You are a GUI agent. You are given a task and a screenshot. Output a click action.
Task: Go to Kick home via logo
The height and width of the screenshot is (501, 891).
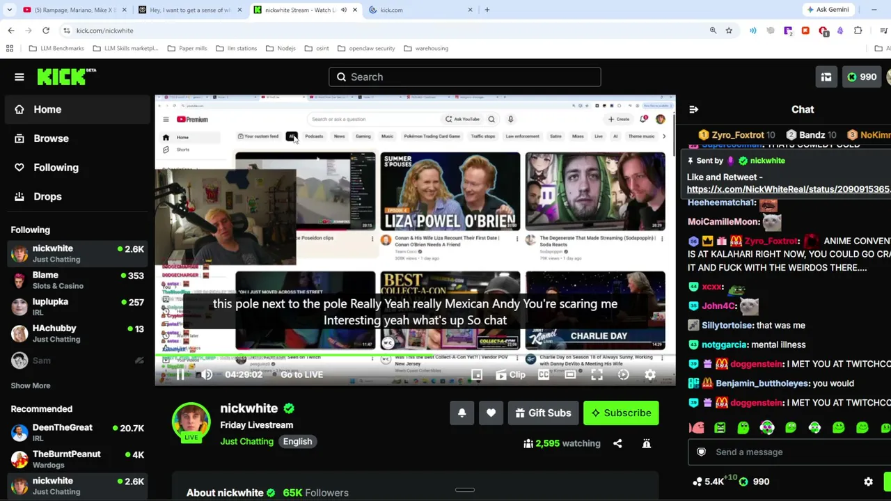(x=66, y=77)
